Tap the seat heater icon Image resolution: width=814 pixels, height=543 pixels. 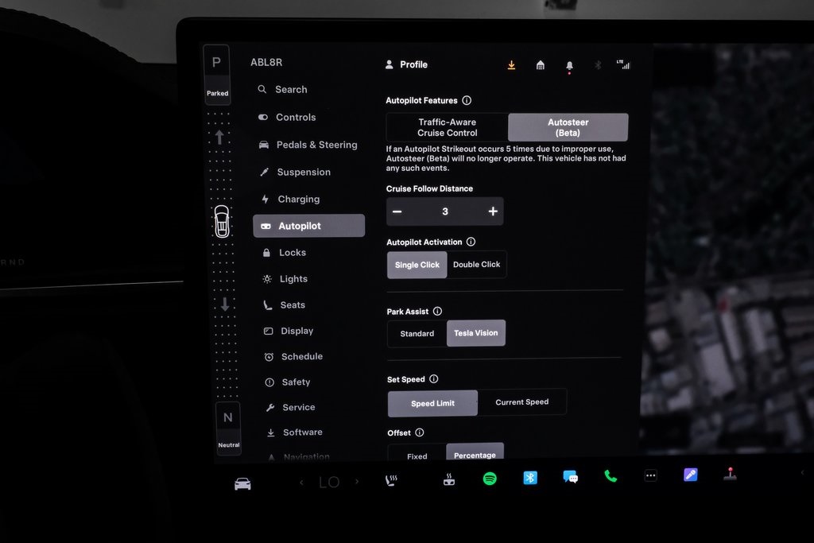pyautogui.click(x=391, y=480)
